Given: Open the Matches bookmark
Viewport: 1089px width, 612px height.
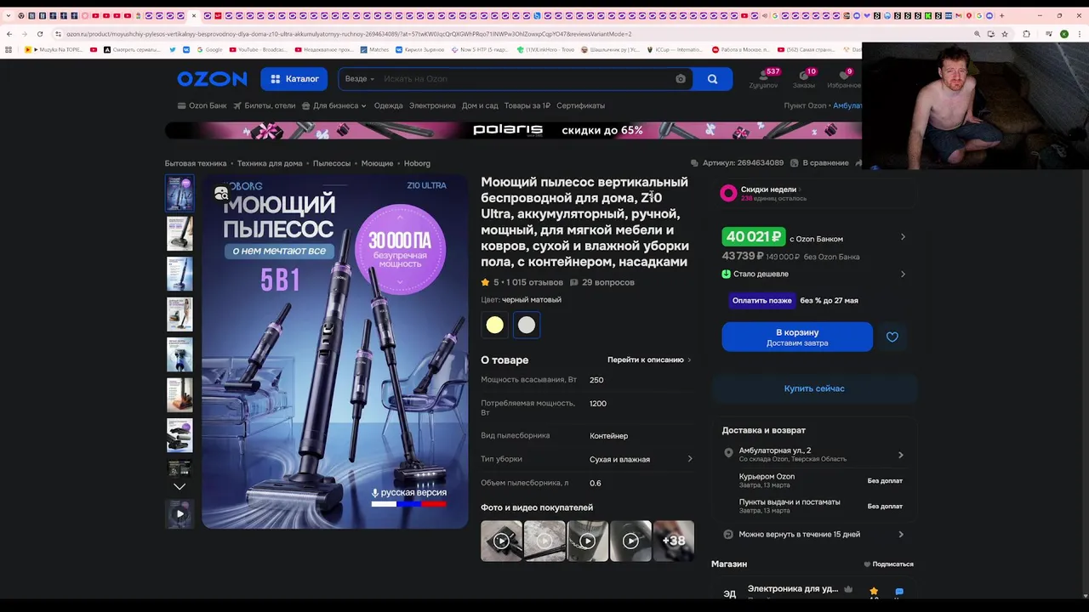Looking at the screenshot, I should click(374, 50).
